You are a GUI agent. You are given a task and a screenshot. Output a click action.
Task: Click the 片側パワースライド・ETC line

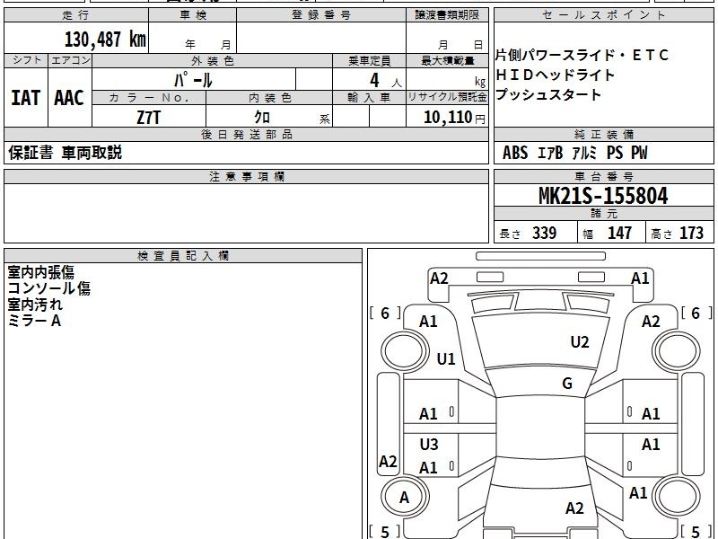pyautogui.click(x=582, y=56)
